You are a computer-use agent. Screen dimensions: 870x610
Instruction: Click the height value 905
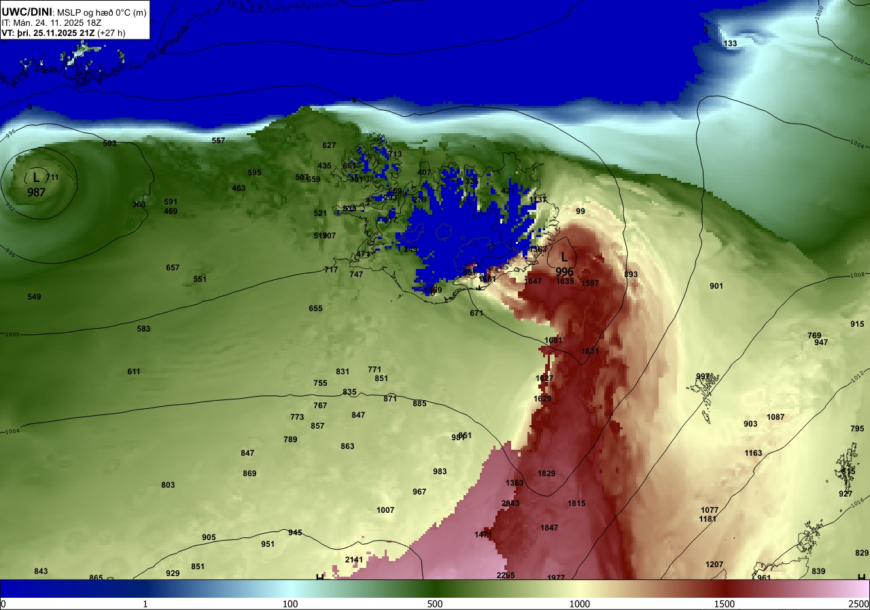click(x=209, y=537)
